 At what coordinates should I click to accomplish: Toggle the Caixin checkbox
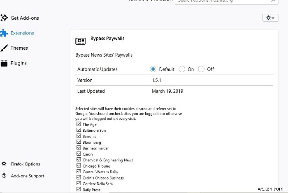pyautogui.click(x=79, y=154)
